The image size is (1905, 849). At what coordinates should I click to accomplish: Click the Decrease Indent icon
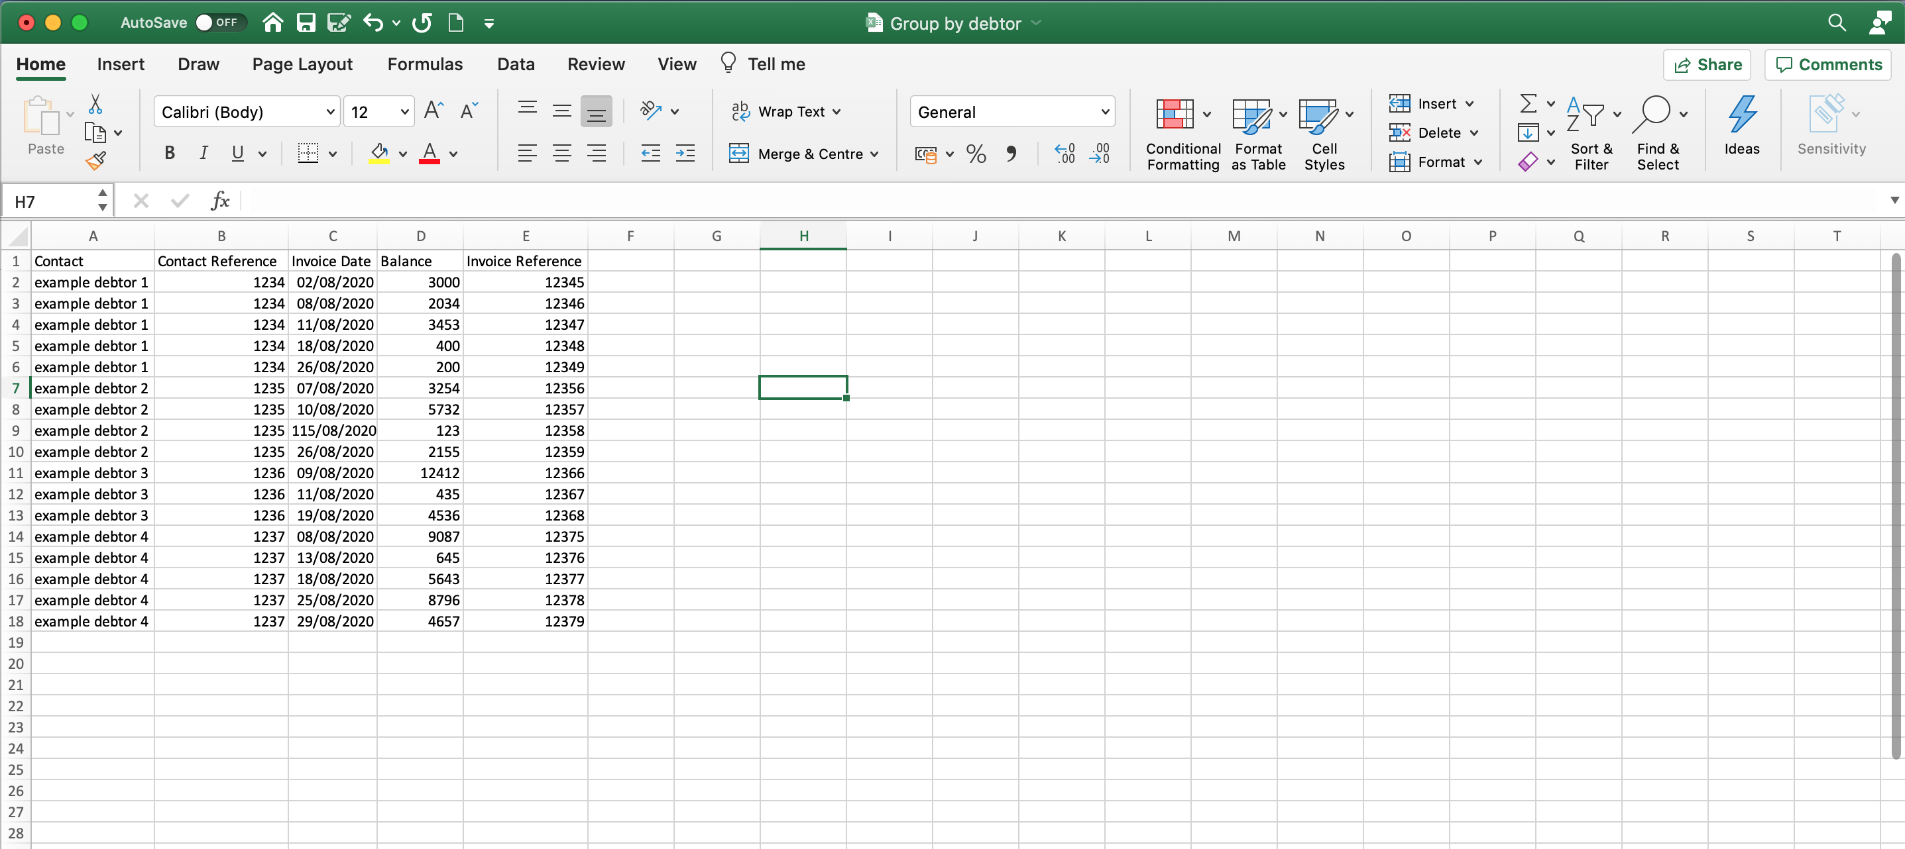(x=650, y=153)
